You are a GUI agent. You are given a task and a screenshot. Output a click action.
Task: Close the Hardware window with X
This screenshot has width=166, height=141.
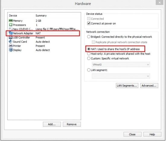point(159,2)
